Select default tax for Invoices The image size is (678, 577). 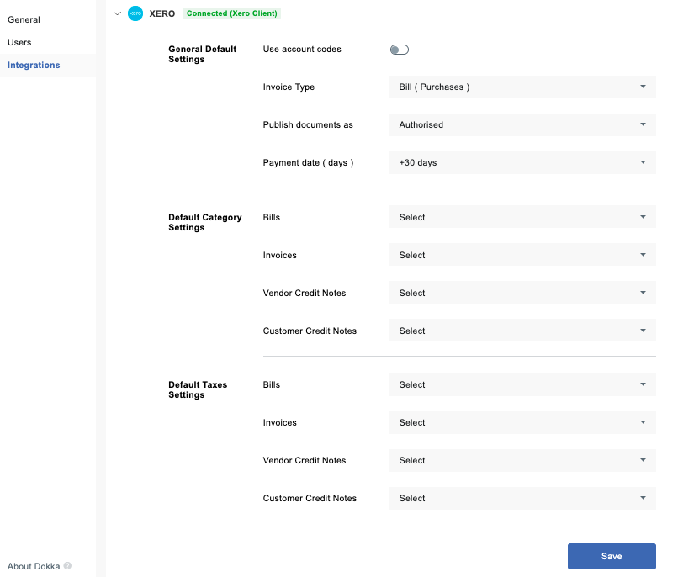pos(522,422)
